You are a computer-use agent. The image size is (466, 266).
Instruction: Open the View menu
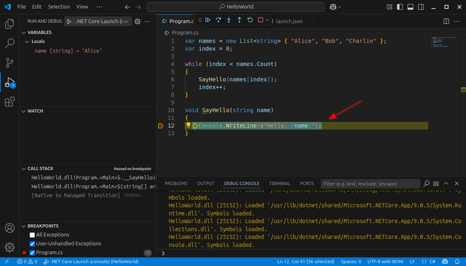point(82,6)
